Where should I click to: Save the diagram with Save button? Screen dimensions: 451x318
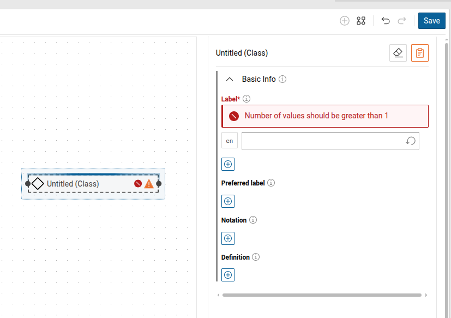[x=431, y=21]
